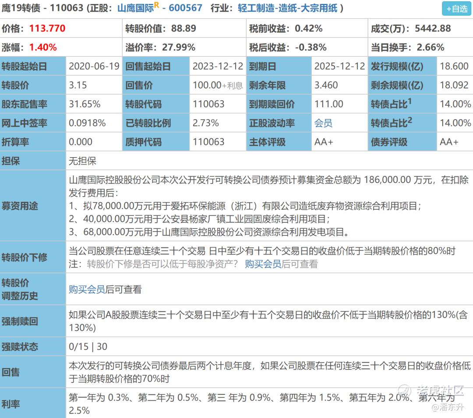Viewport: 473px width, 418px height.
Task: Click 到期赎回价 value 111.00
Action: click(x=329, y=104)
